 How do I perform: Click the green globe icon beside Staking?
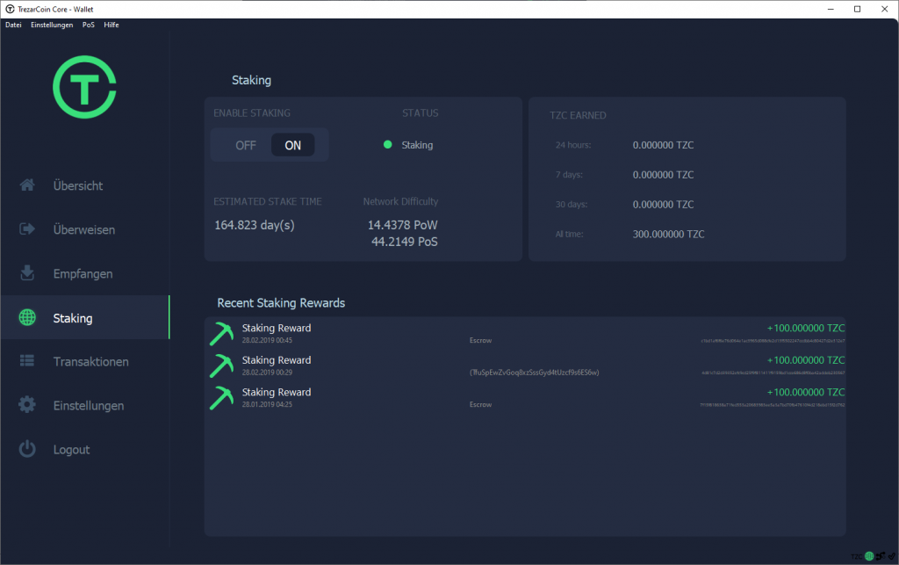[27, 317]
